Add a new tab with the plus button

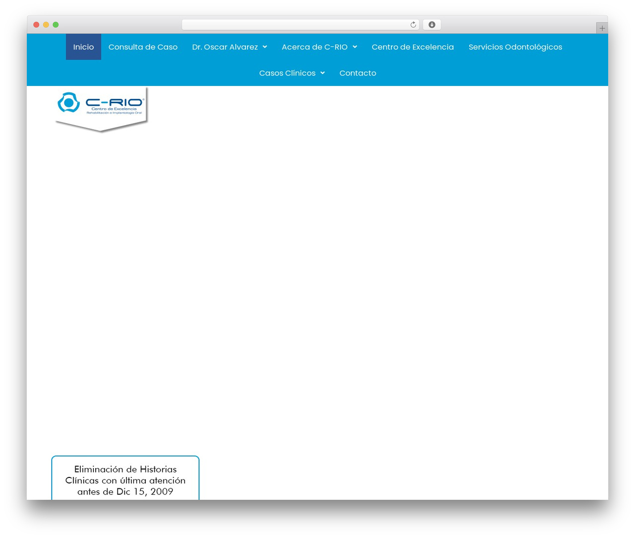click(602, 28)
